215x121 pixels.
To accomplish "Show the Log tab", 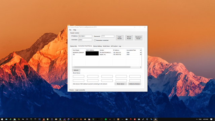I will [x=120, y=46].
